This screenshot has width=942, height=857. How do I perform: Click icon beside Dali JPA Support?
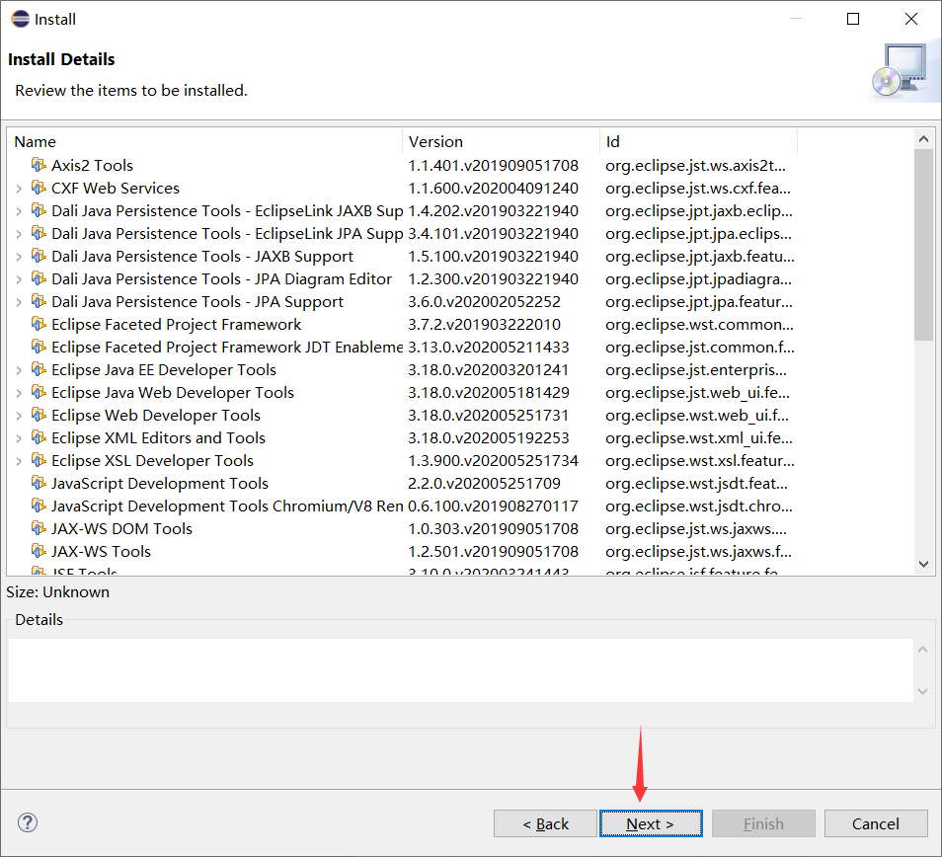39,301
